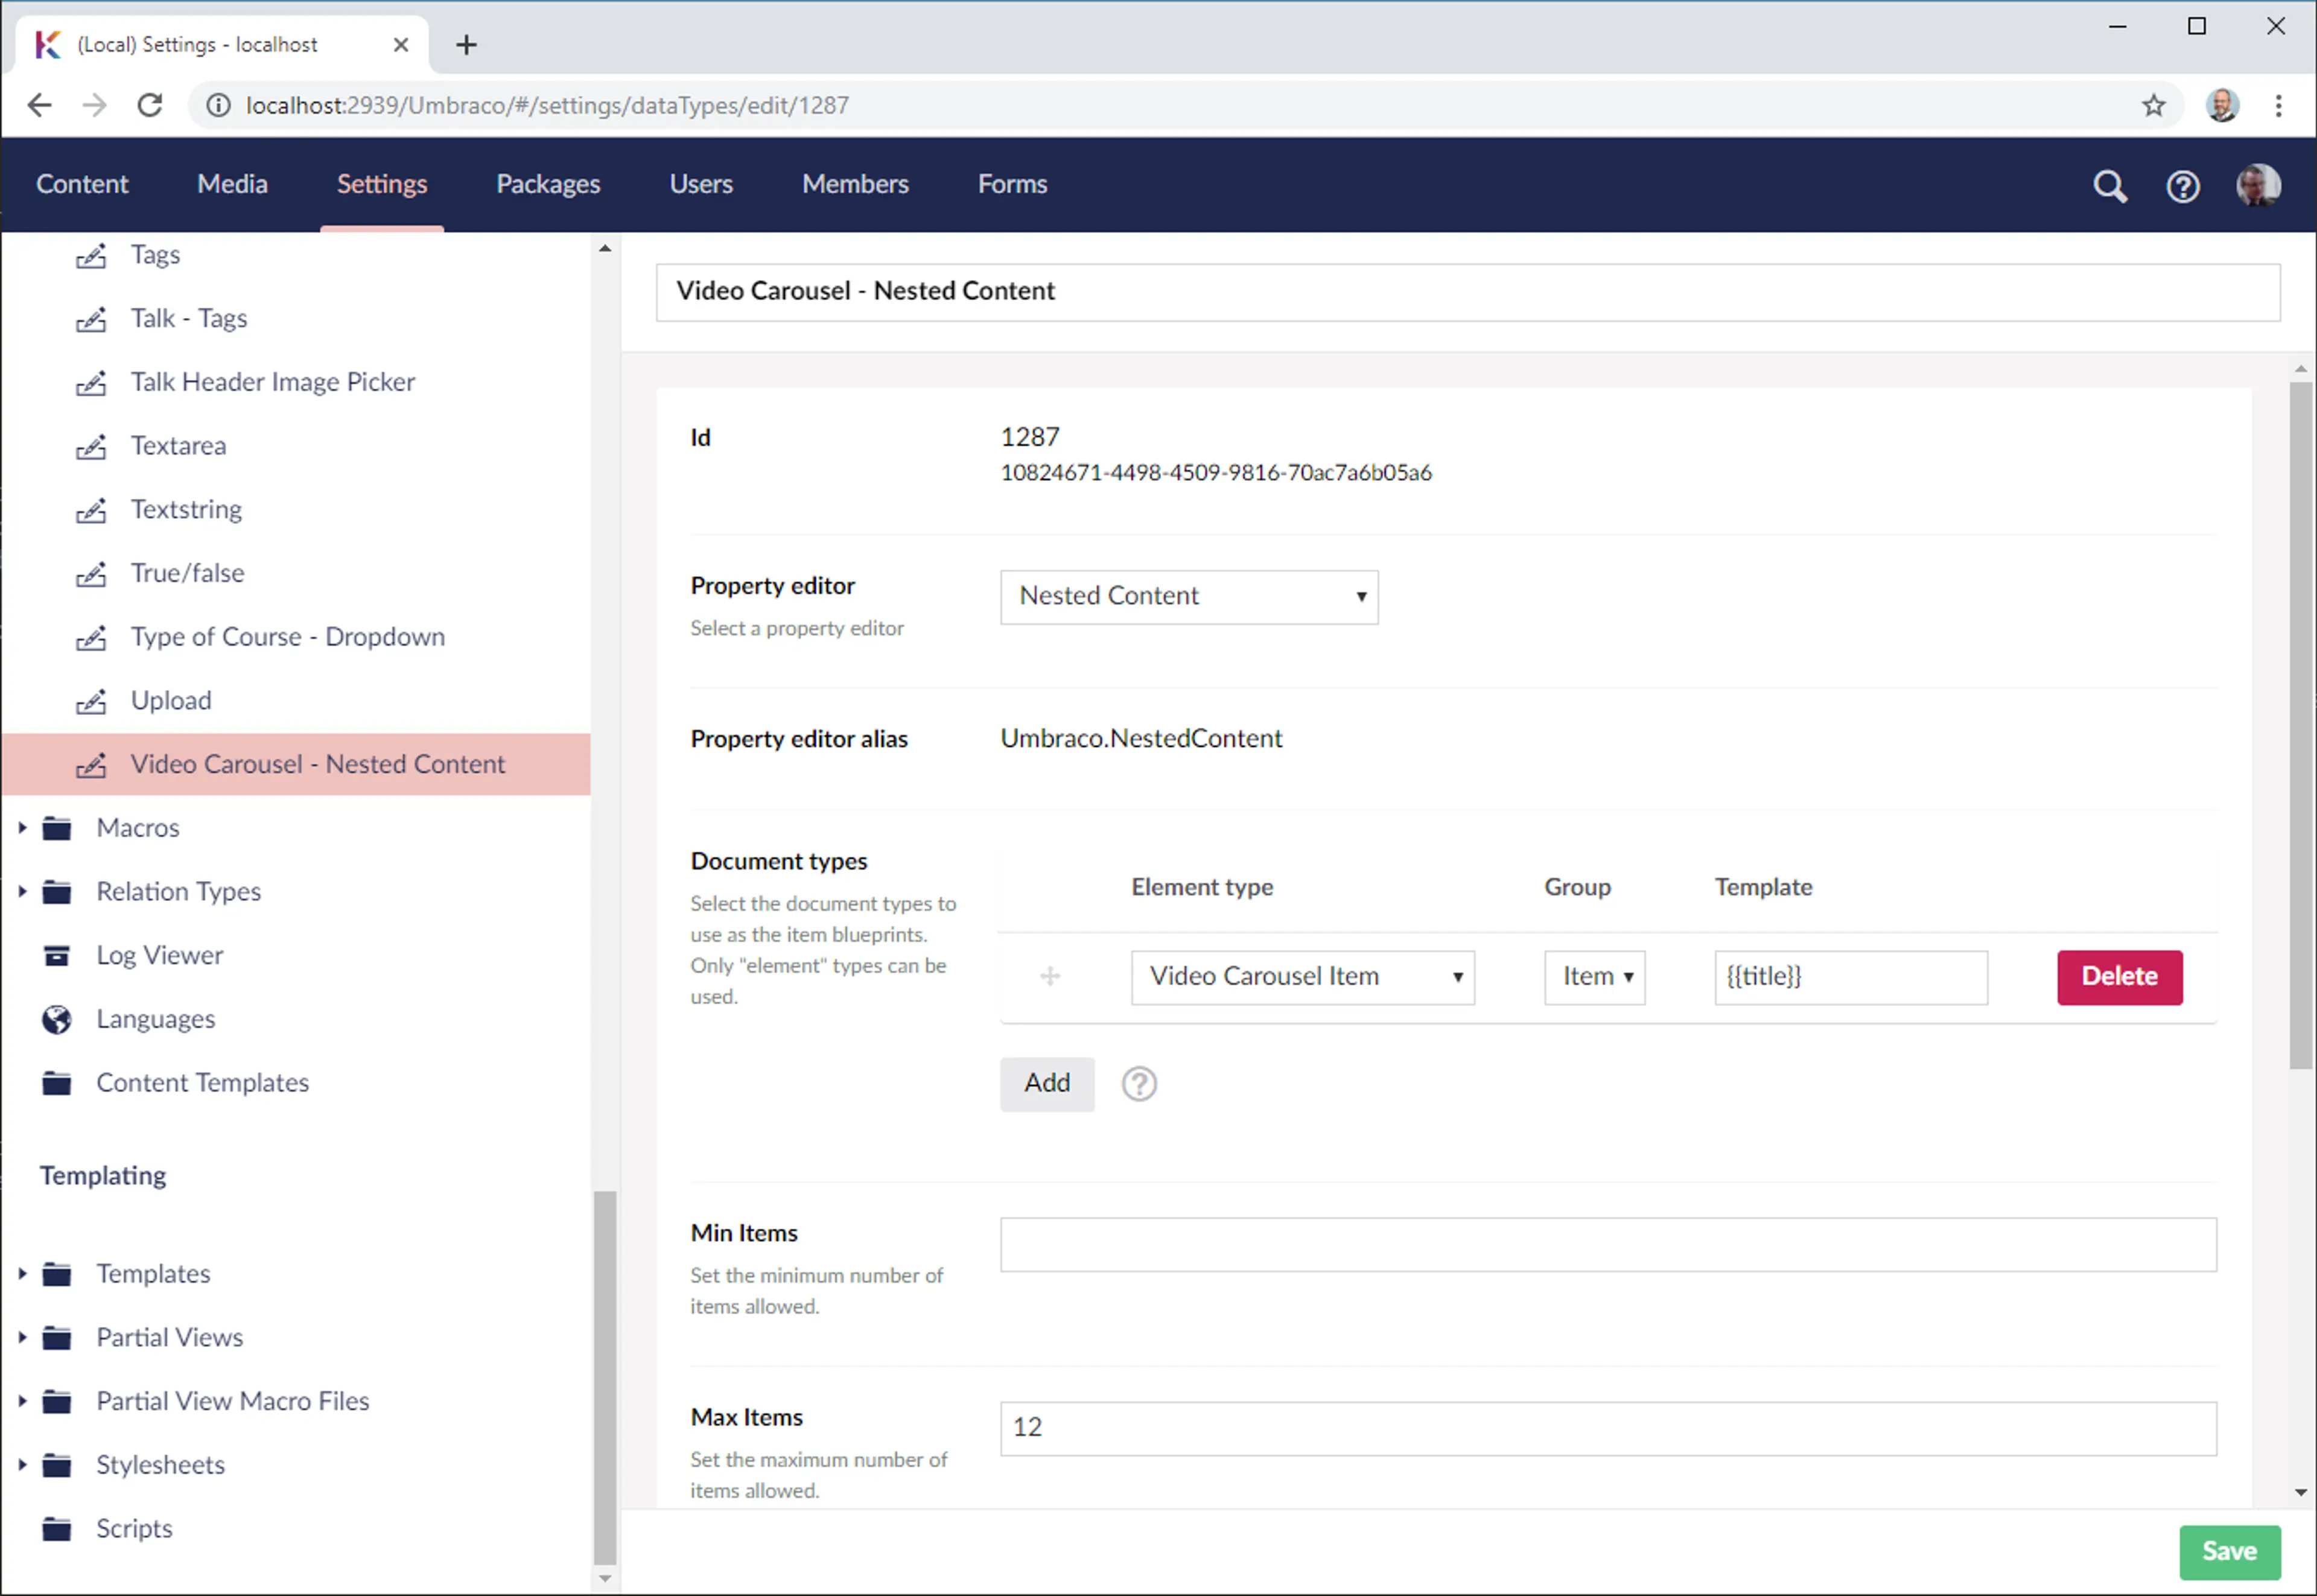Open the Property editor Nested Content dropdown
Viewport: 2317px width, 1596px height.
(1188, 597)
